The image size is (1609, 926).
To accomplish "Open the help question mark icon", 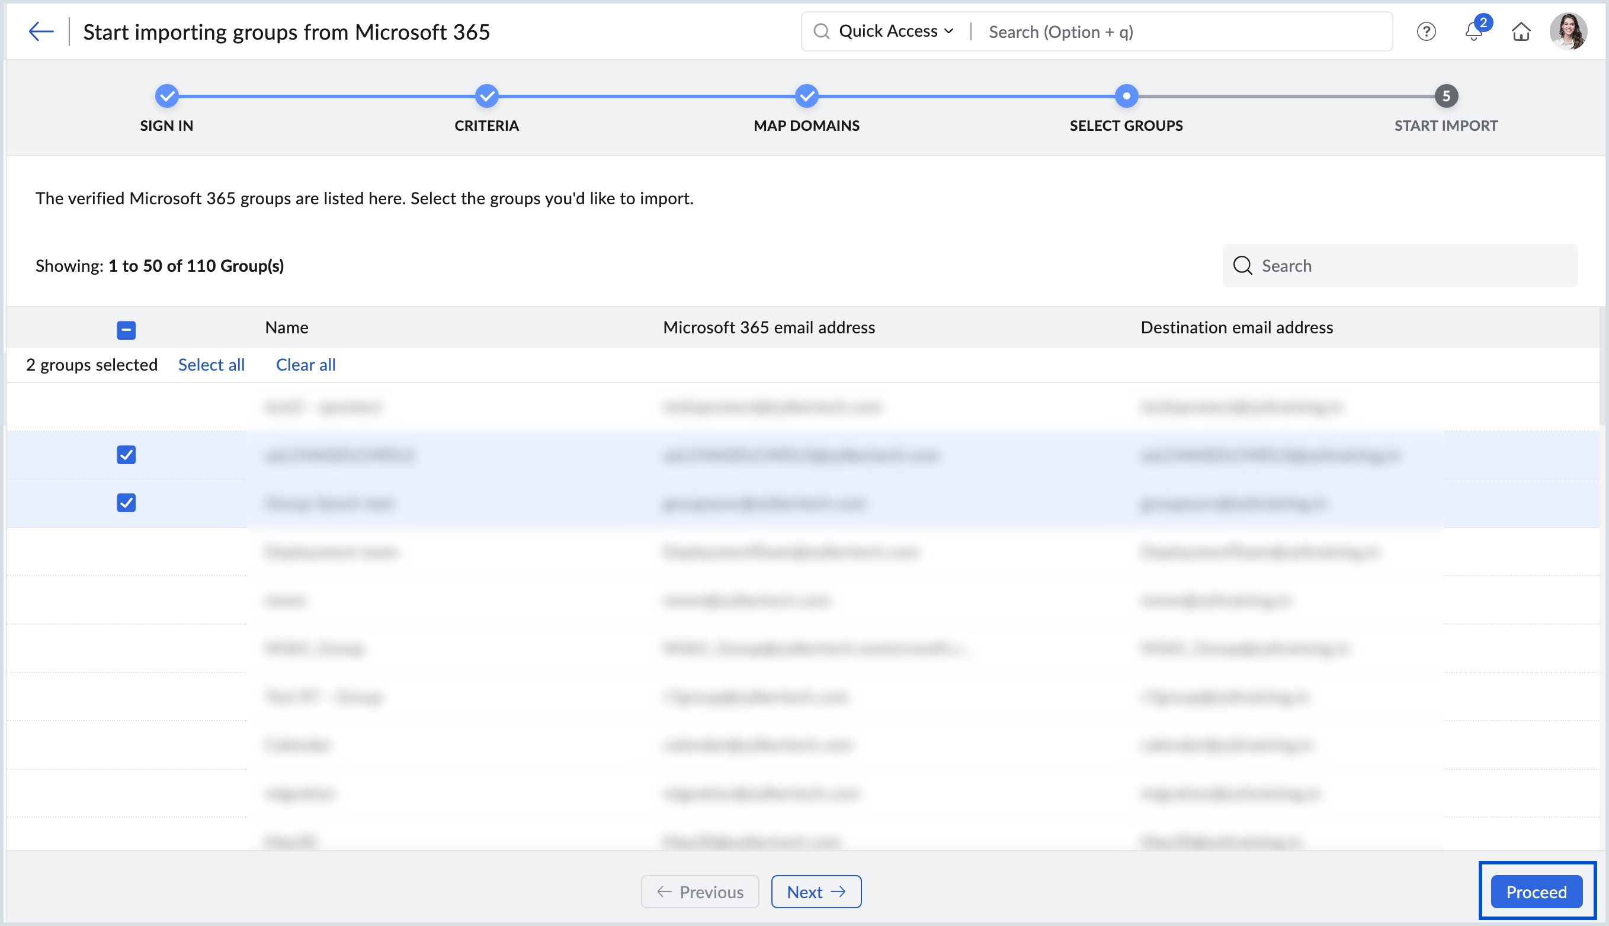I will pos(1426,31).
